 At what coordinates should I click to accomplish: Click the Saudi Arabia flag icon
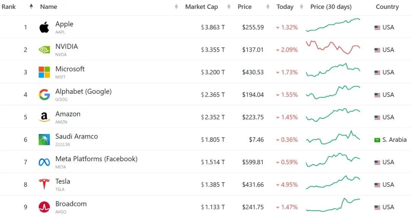377,140
